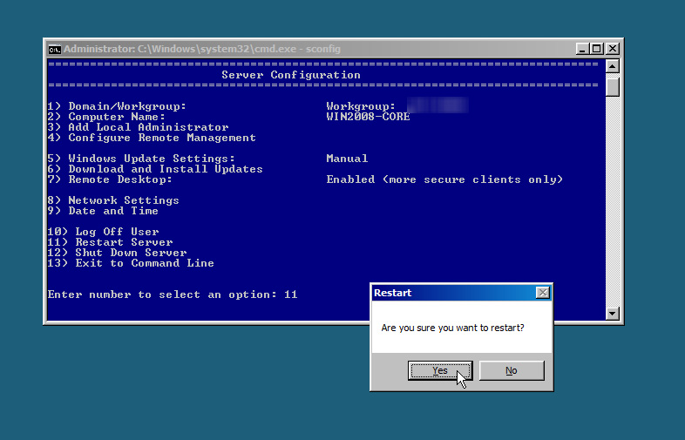Click '6) Download and Install Updates' line

[155, 169]
